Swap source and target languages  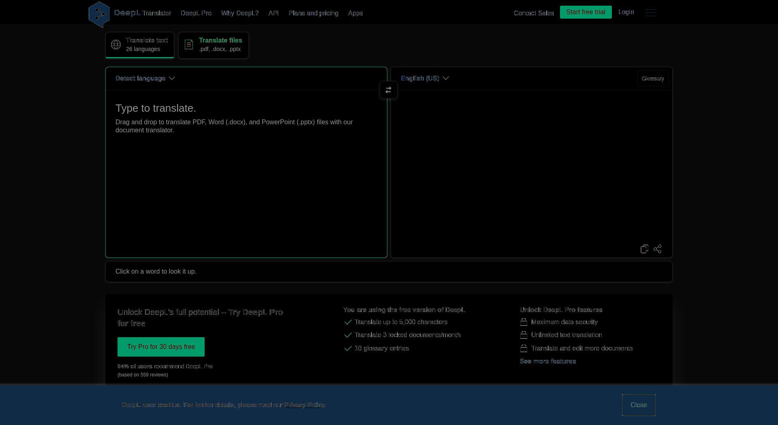pos(389,90)
